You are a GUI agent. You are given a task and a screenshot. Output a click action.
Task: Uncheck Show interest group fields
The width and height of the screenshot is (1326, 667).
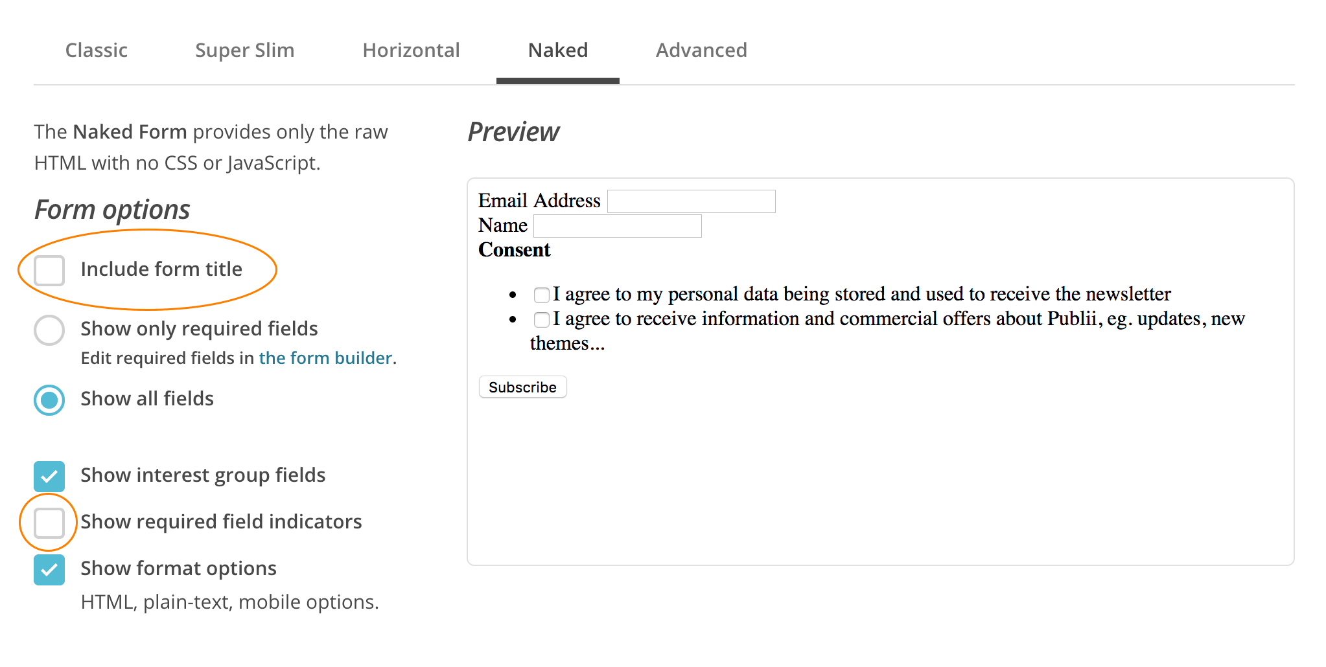(49, 476)
